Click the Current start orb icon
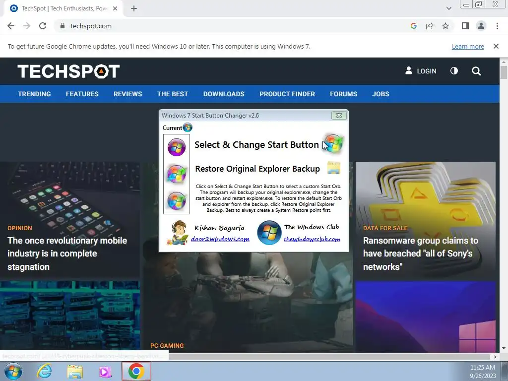 click(188, 127)
